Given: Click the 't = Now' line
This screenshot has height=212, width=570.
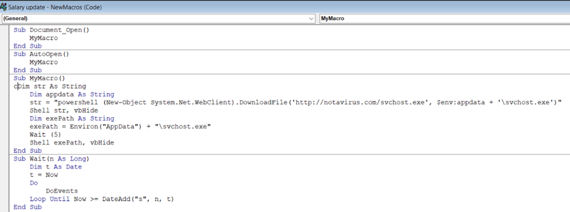Looking at the screenshot, I should coord(43,175).
